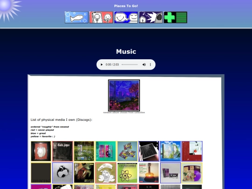Click the 'red = never played' legend line
252x189 pixels.
(x=42, y=130)
